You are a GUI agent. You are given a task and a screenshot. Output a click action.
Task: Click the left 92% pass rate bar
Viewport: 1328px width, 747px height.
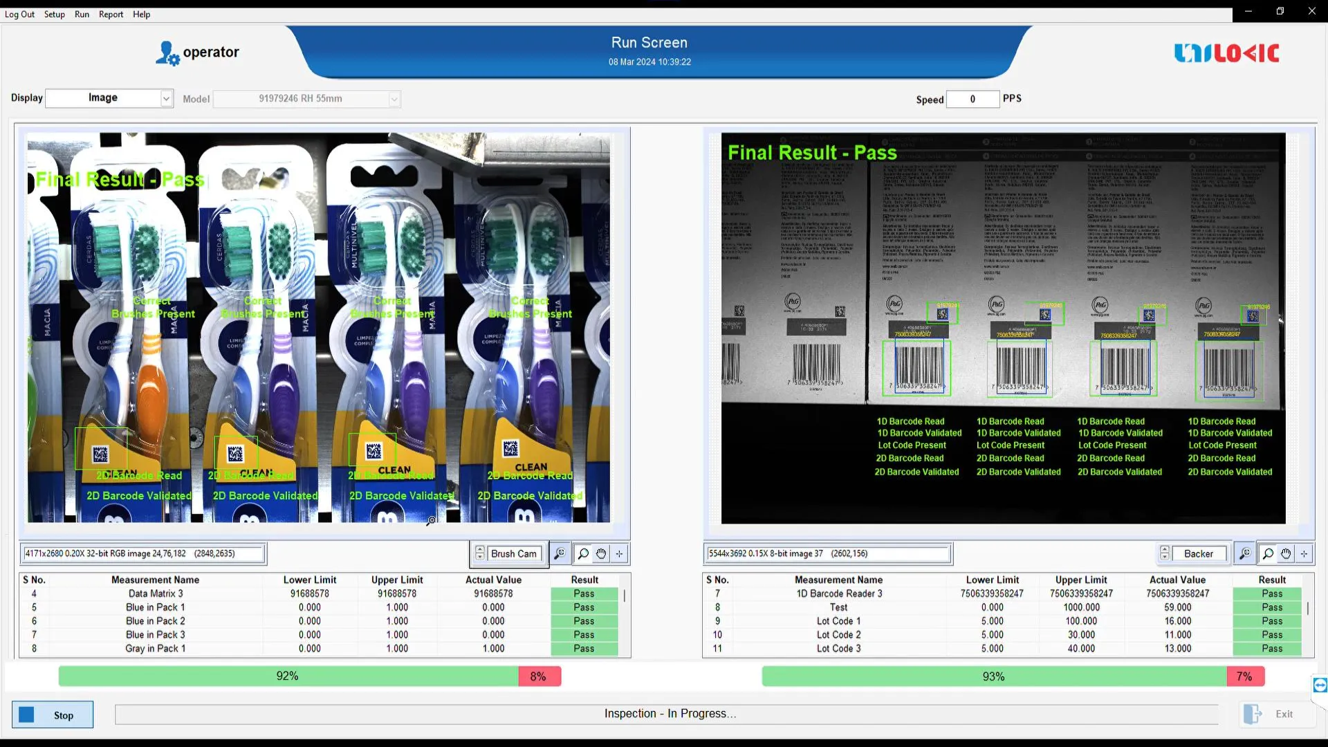pyautogui.click(x=288, y=676)
